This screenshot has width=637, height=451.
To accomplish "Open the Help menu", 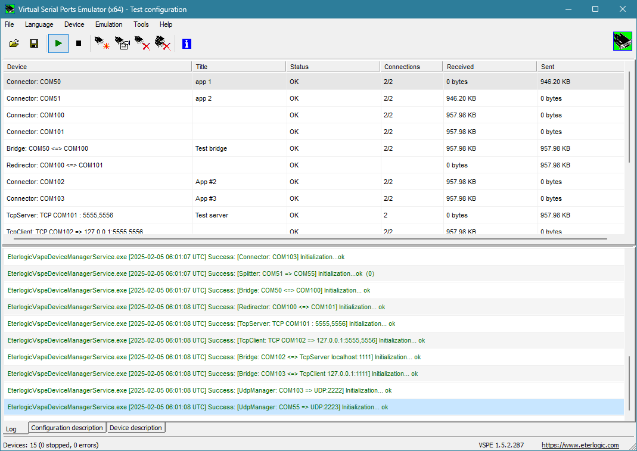I will (166, 24).
